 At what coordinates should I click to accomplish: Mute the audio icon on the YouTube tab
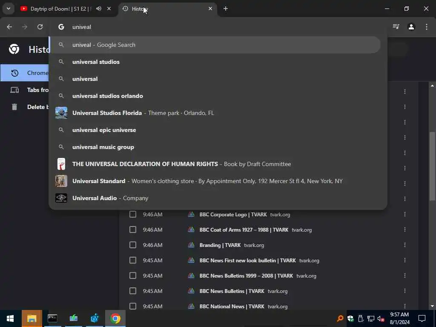(99, 9)
